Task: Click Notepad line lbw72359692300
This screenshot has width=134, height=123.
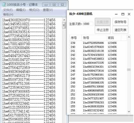Action: pyautogui.click(x=29, y=87)
